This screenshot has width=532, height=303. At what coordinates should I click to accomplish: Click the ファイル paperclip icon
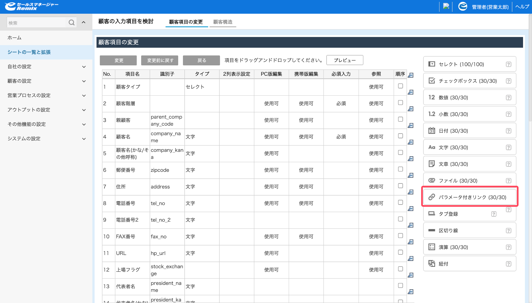(x=432, y=180)
